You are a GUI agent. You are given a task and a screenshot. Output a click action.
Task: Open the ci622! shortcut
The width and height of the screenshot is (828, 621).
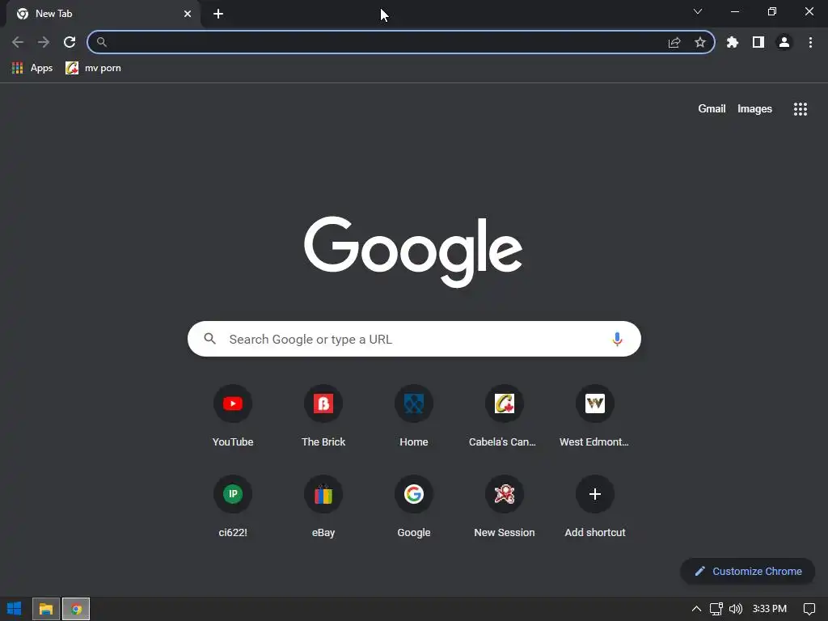coord(233,508)
